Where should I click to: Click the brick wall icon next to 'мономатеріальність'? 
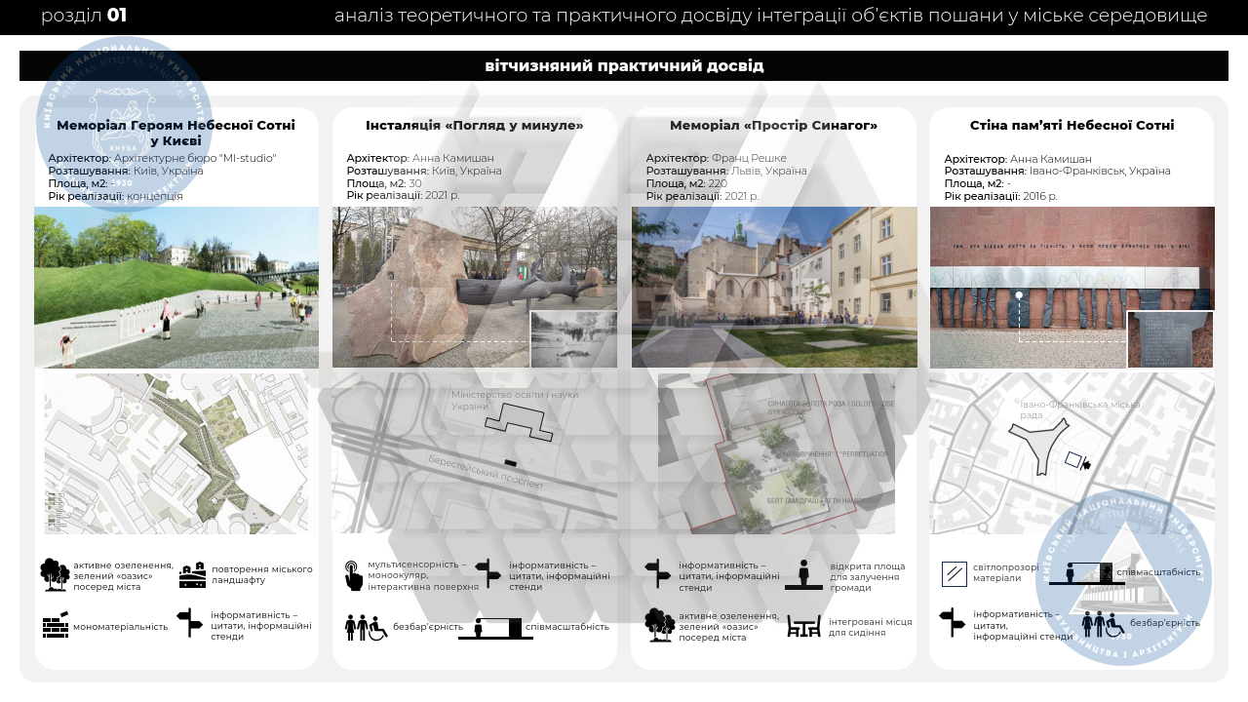[55, 625]
